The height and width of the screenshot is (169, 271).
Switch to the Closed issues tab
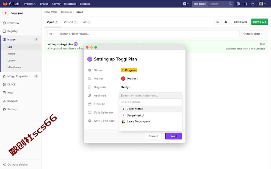[71, 22]
